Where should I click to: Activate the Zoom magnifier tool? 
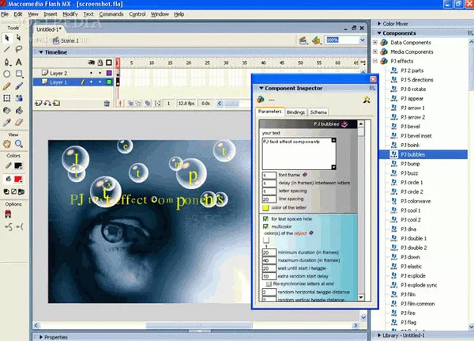pos(20,144)
